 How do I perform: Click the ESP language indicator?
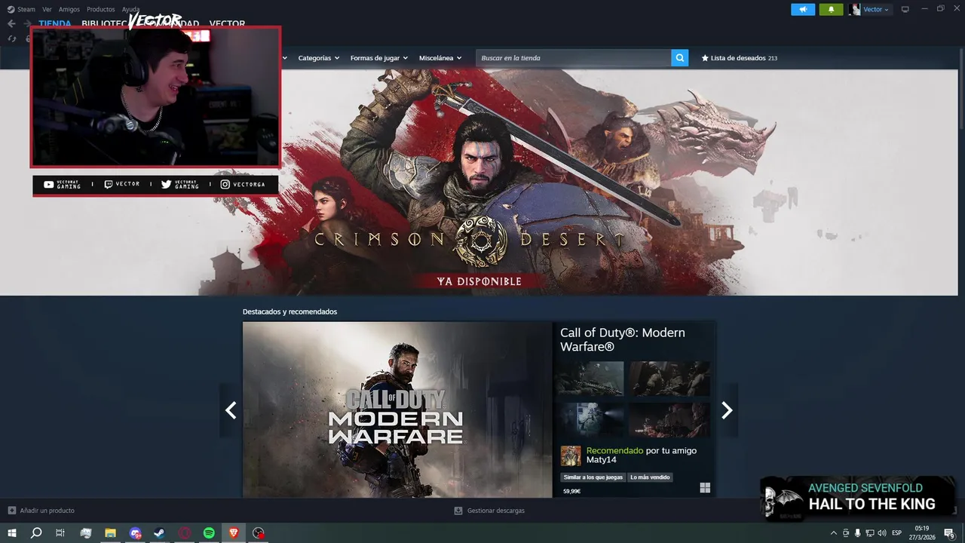pos(897,533)
